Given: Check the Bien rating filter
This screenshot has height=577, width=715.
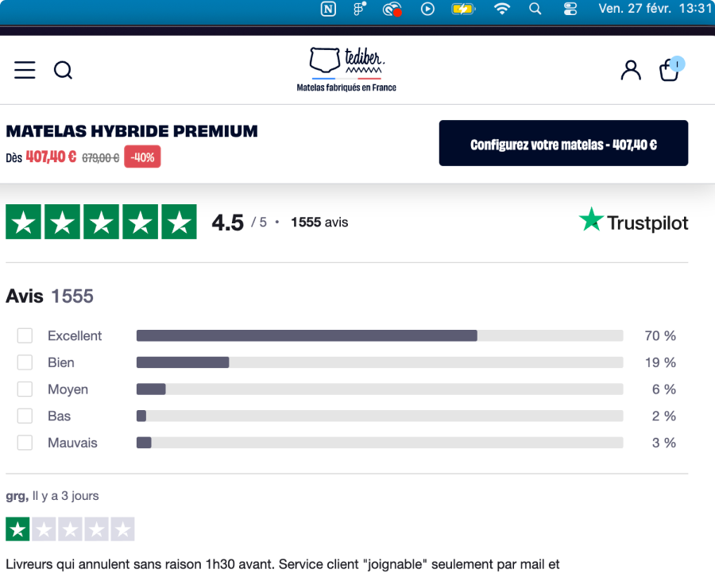Looking at the screenshot, I should 25,362.
